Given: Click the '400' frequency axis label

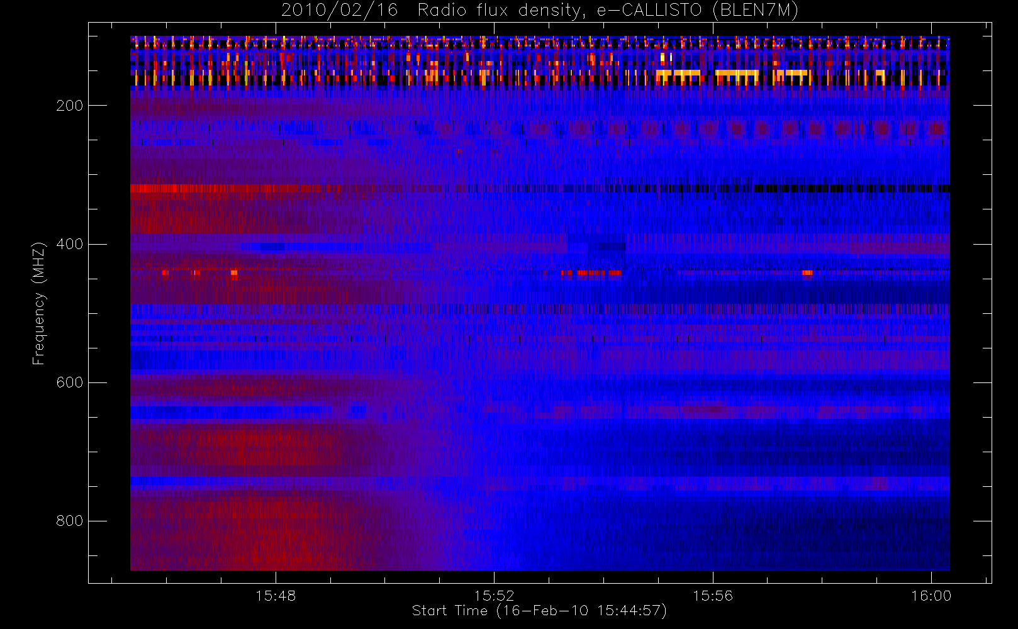Looking at the screenshot, I should tap(70, 244).
